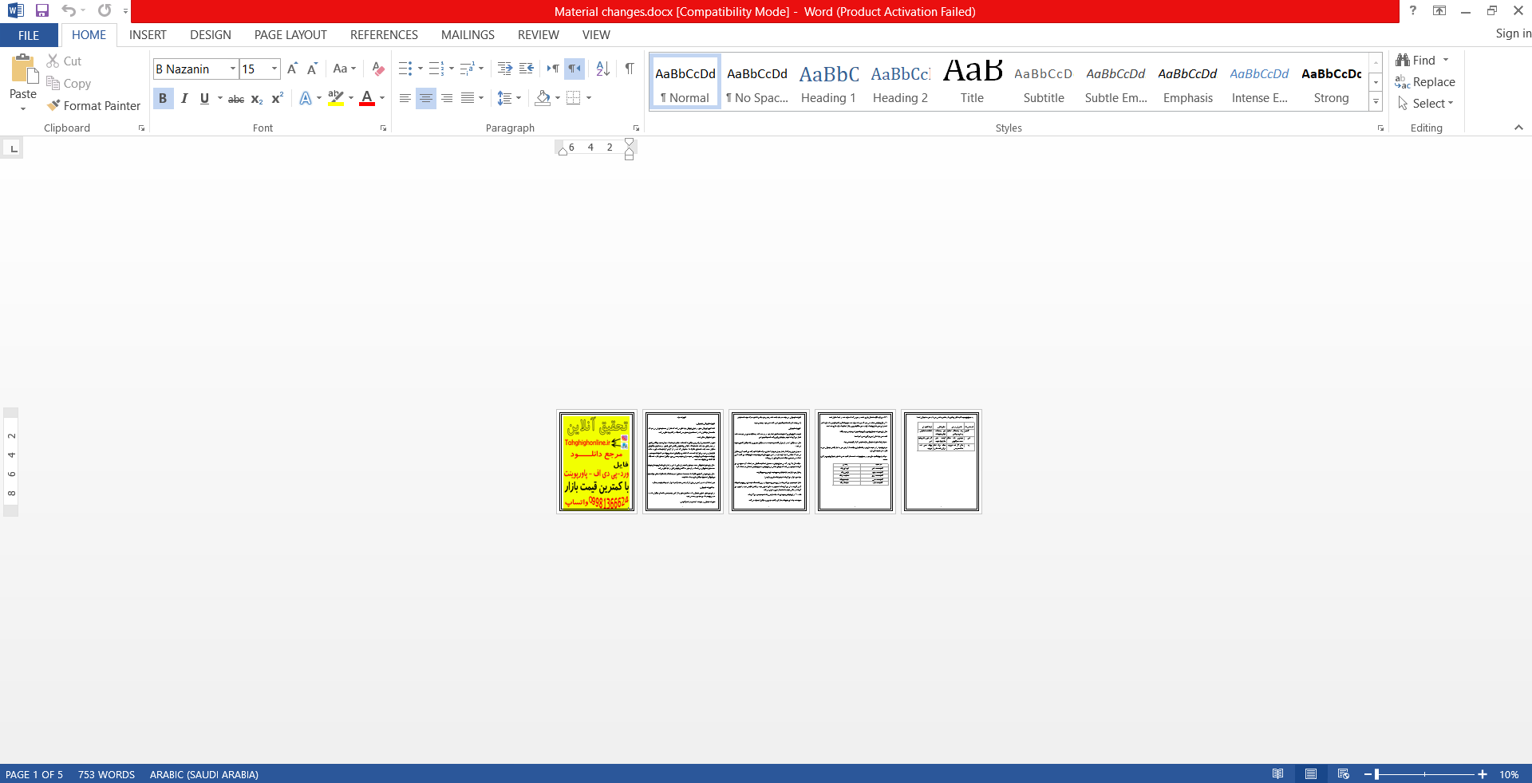Switch to Web Layout view icon
Screen dimensions: 1532x783
tap(1344, 773)
